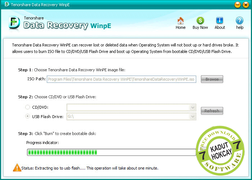Expand the USB Flash Drive G:\ dropdown
Viewport: 252px width, 180px height.
coord(193,117)
